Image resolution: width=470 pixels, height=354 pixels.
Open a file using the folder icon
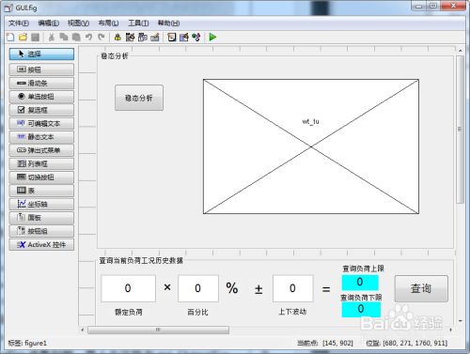pyautogui.click(x=23, y=38)
